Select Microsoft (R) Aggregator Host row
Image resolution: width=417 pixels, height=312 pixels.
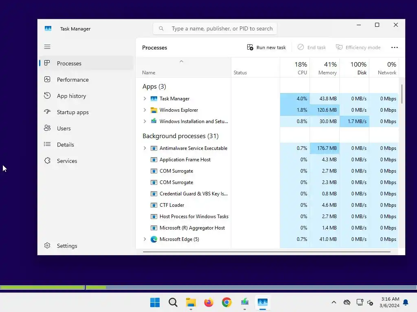[267, 228]
